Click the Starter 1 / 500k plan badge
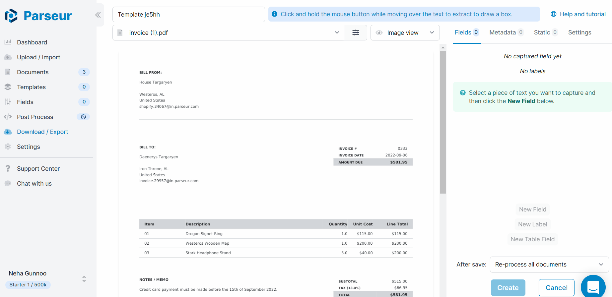This screenshot has height=297, width=612. coord(28,284)
